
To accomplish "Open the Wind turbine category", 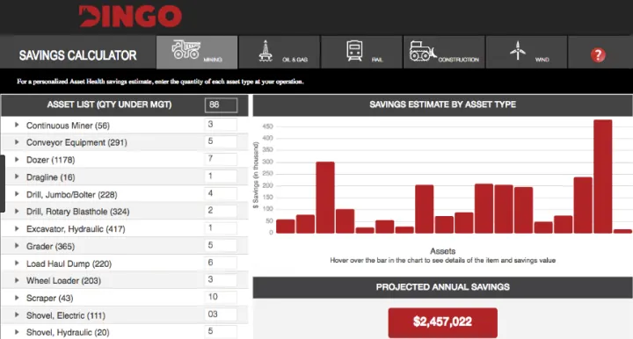I will pyautogui.click(x=518, y=50).
